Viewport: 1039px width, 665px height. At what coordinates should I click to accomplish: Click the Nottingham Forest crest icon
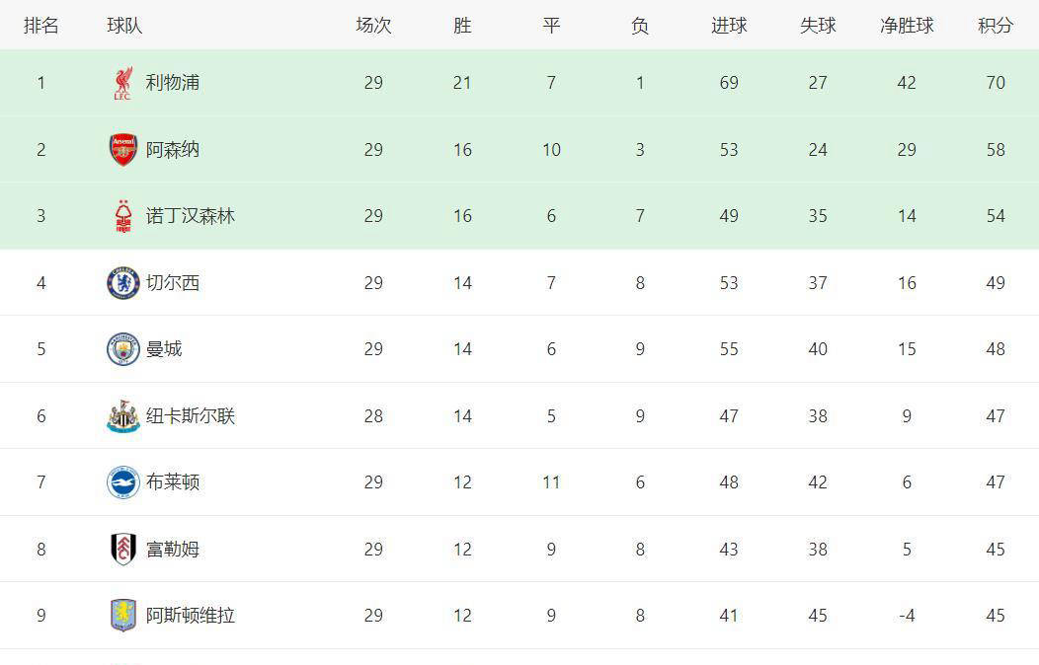point(122,216)
